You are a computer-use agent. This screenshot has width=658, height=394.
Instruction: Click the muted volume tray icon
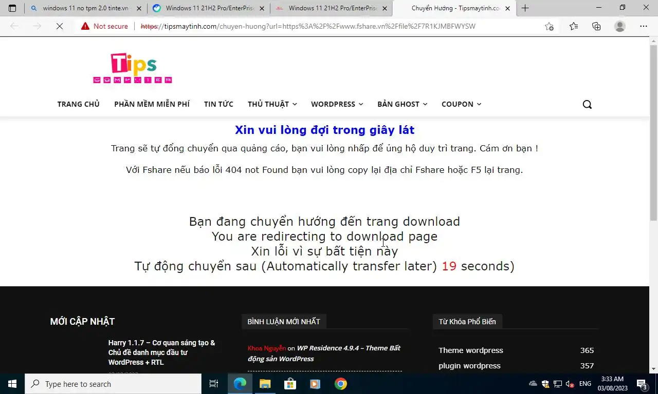point(570,384)
